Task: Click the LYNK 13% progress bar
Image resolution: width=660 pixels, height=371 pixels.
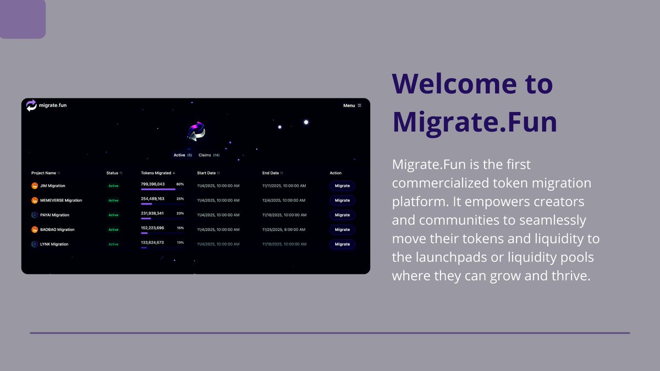Action: (162, 247)
